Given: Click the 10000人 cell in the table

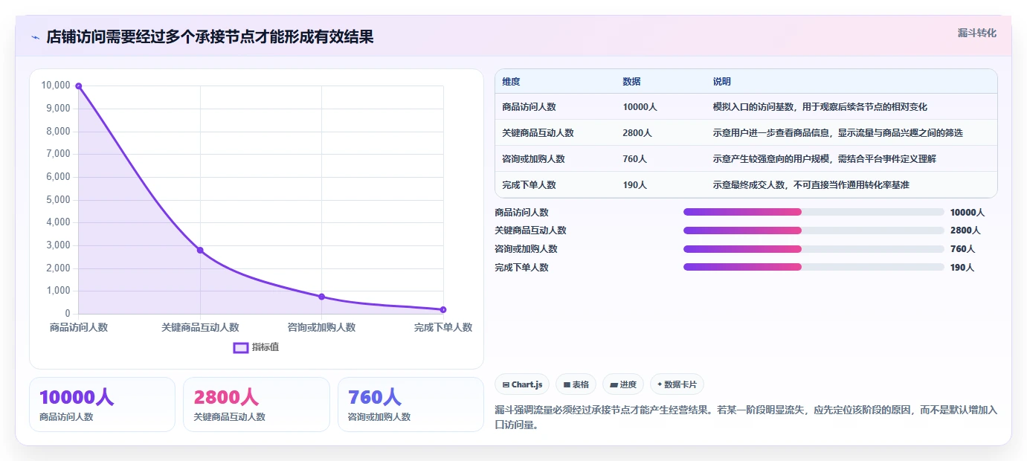Looking at the screenshot, I should coord(640,107).
